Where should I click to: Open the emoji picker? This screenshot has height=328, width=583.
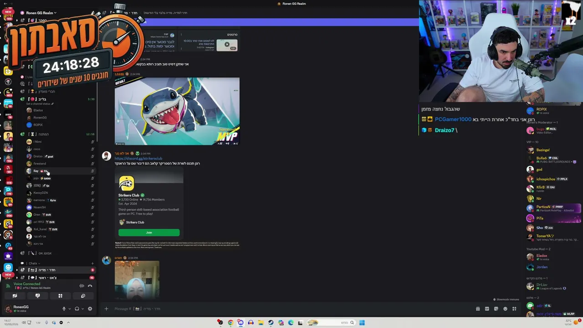point(505,309)
